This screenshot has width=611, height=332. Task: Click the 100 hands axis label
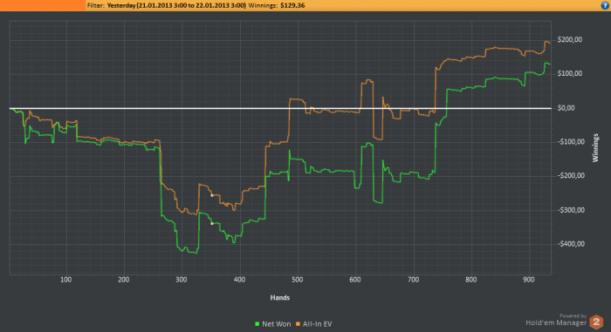pos(65,280)
